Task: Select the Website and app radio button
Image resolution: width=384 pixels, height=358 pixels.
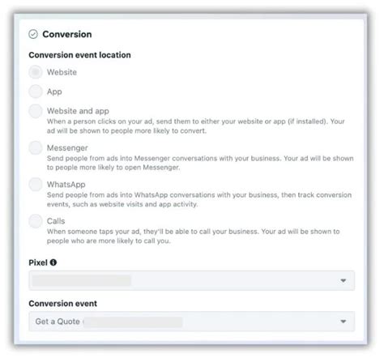Action: click(36, 111)
